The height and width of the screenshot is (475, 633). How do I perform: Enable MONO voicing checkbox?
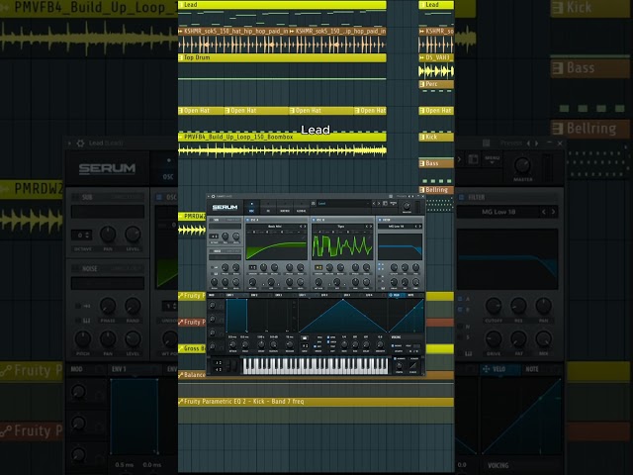393,345
